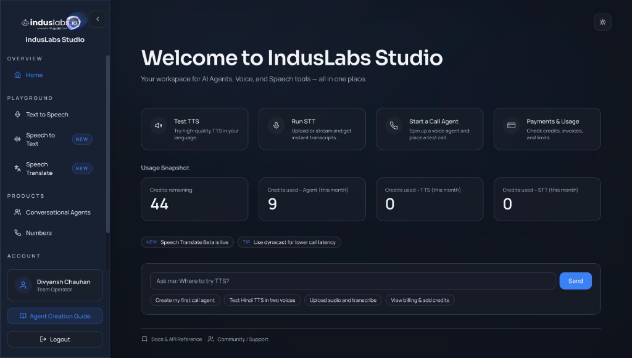The image size is (632, 358).
Task: Collapse the sidebar using the chevron button
Action: coord(97,18)
